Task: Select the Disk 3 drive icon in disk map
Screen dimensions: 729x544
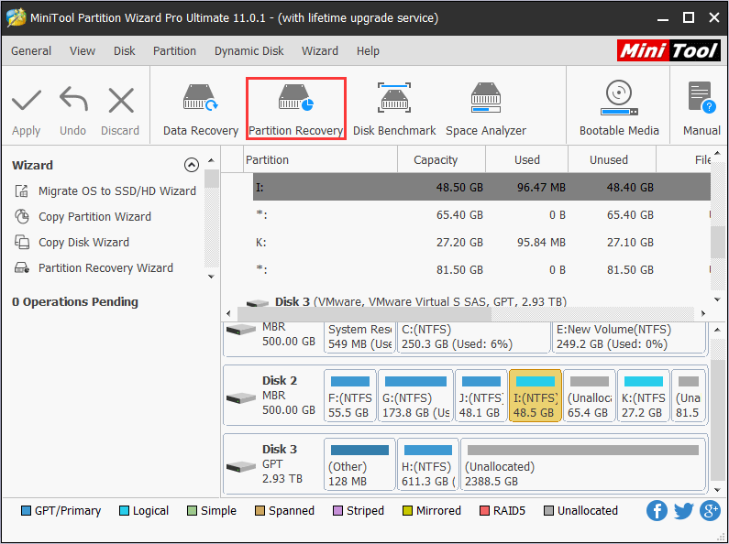Action: [x=241, y=466]
